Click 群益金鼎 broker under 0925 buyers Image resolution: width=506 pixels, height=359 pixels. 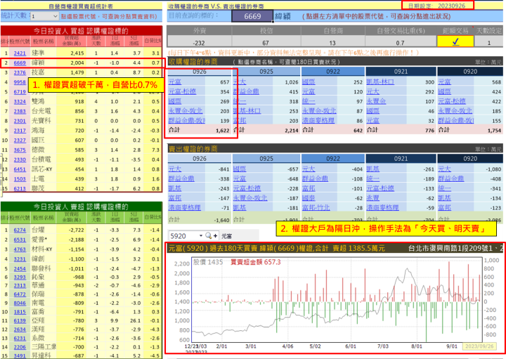tap(246, 91)
